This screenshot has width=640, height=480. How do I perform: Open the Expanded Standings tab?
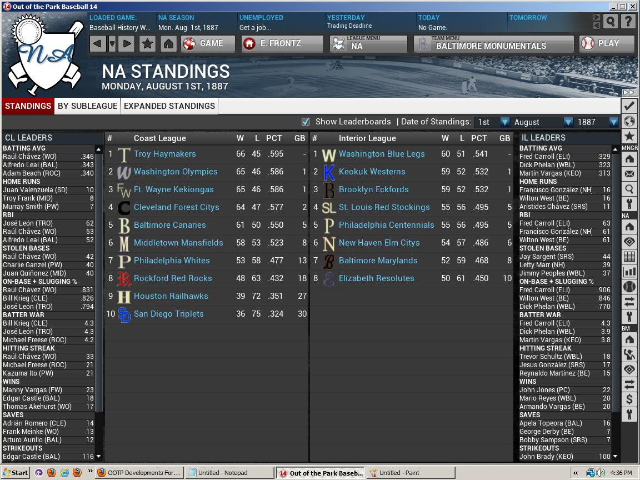[x=169, y=106]
